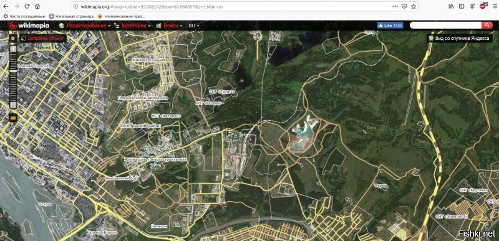
Task: Select 'Полигон' map label
Action: point(160,227)
